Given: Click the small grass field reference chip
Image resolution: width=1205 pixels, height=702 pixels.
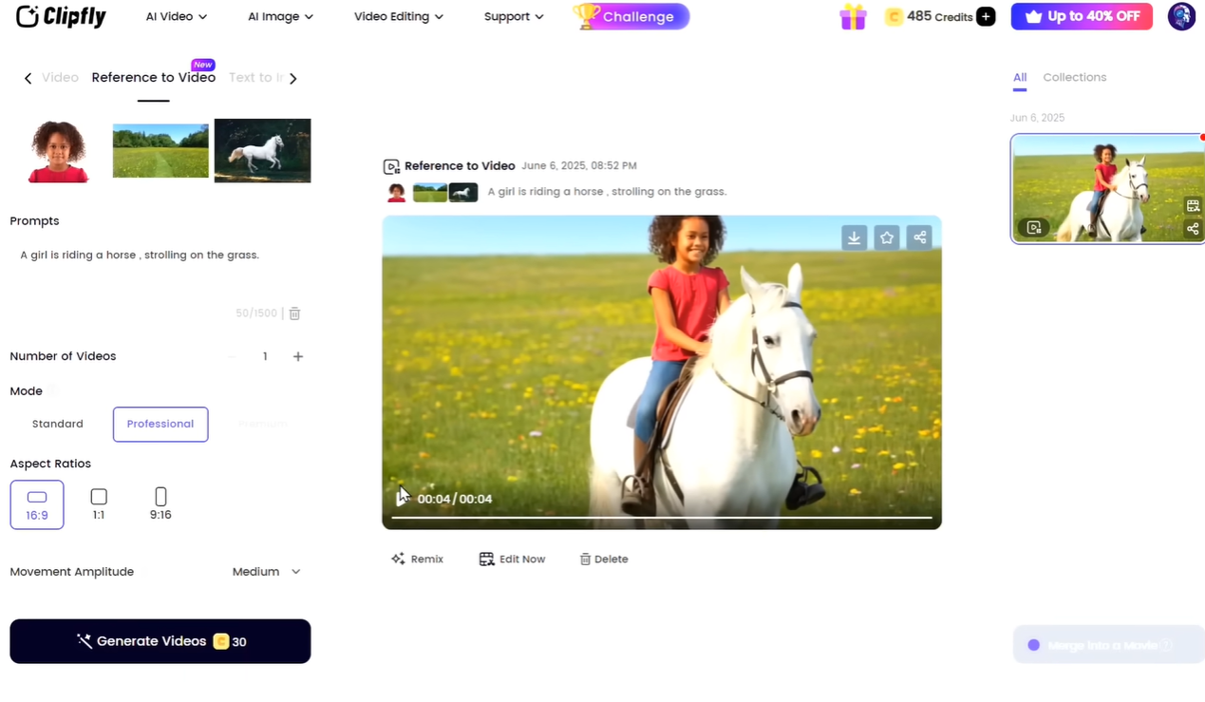Looking at the screenshot, I should pos(430,192).
